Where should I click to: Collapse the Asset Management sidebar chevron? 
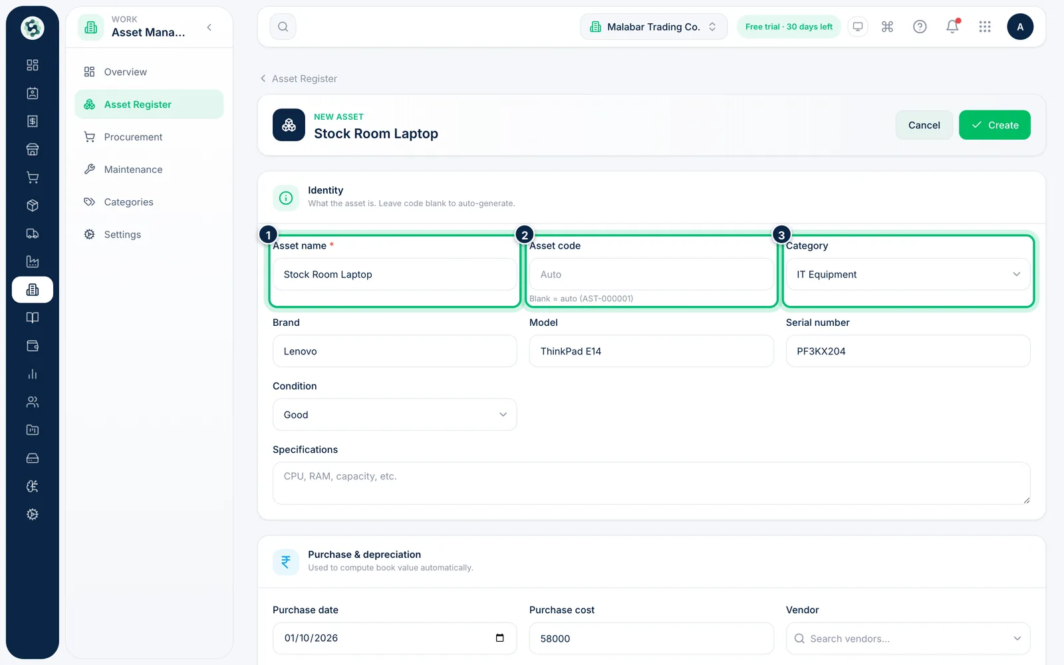[x=209, y=27]
